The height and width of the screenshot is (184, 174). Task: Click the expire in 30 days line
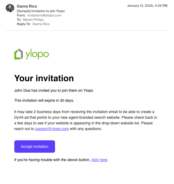(44, 101)
